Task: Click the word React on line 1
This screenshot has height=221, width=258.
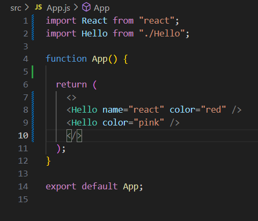Action: point(94,21)
